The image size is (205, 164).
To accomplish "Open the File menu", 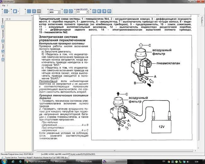I will tap(3, 6).
